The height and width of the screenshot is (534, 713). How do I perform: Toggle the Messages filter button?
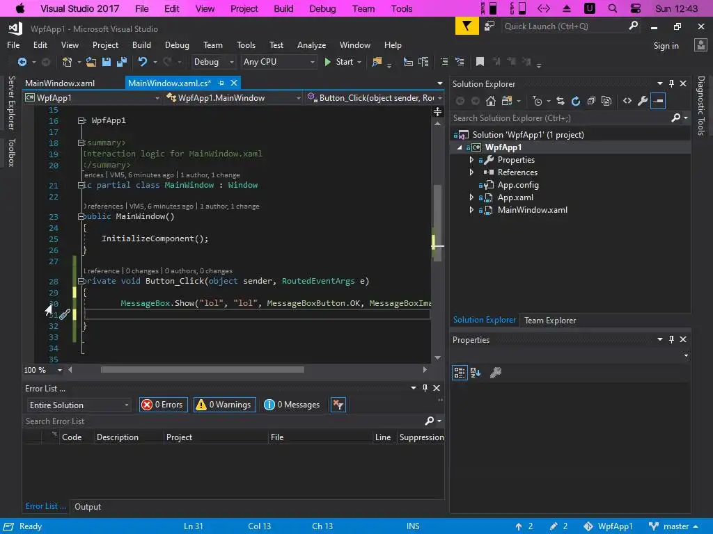click(x=292, y=405)
